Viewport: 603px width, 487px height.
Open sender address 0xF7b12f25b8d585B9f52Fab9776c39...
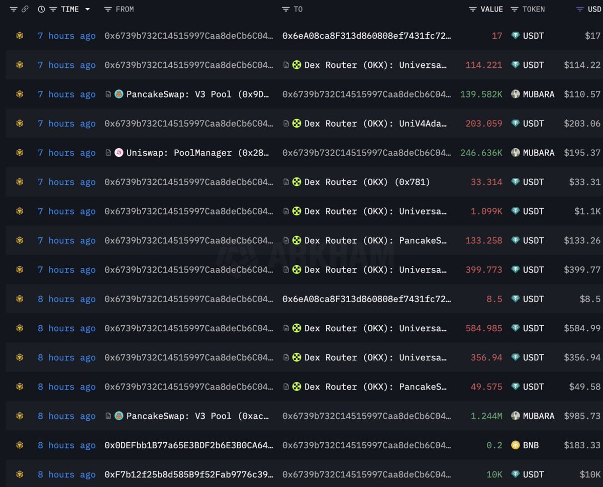(189, 474)
